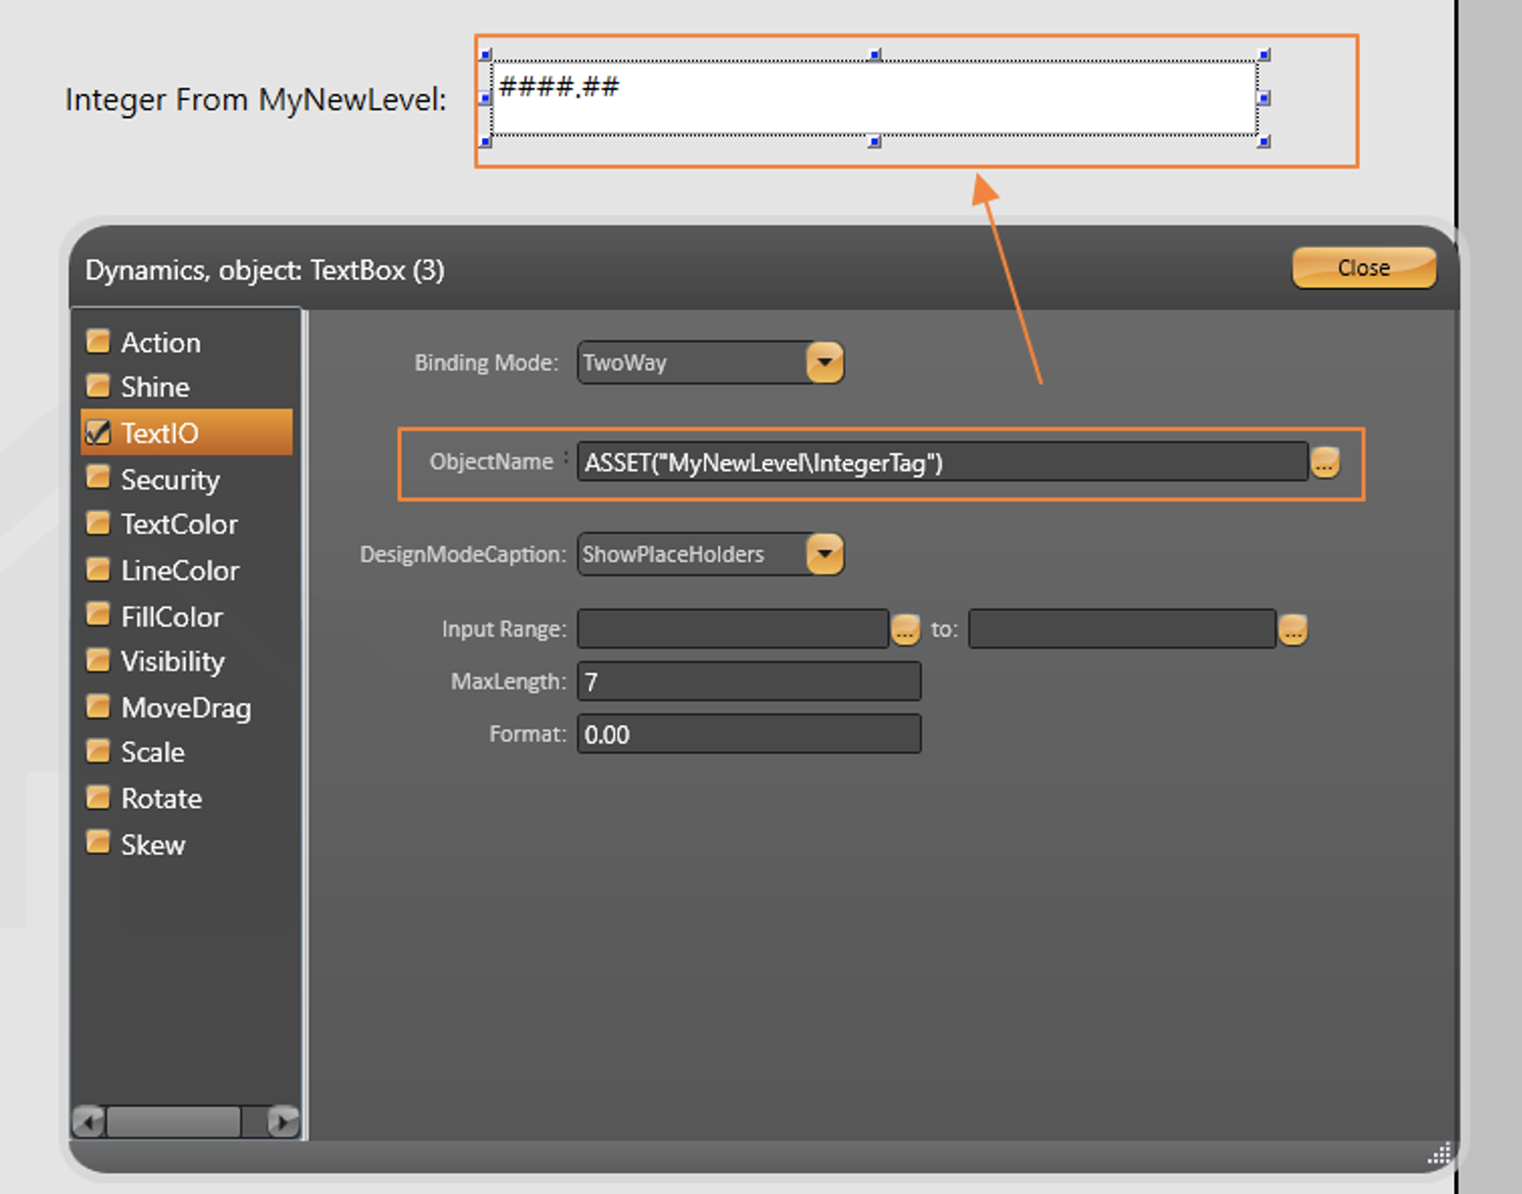Click the dialog resize grip corner

1438,1153
